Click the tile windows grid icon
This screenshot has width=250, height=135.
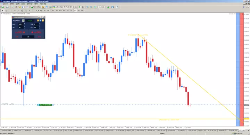(95, 7)
